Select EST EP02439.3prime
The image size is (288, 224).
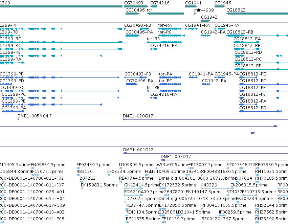[93, 165]
